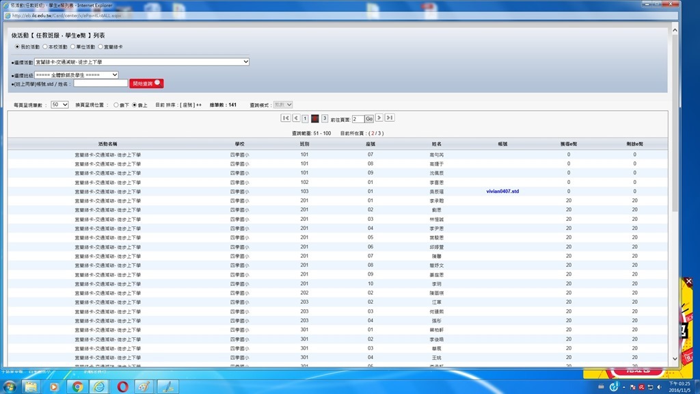Image resolution: width=700 pixels, height=394 pixels.
Task: Go to the previous results page
Action: coord(296,118)
